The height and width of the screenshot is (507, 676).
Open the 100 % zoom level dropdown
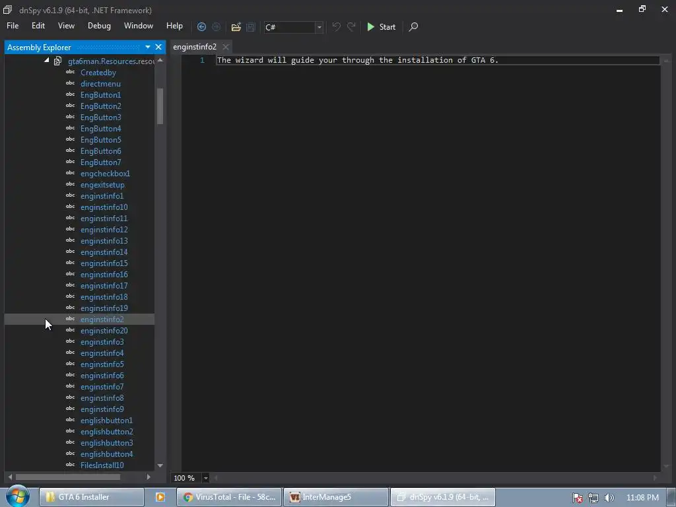tap(206, 478)
